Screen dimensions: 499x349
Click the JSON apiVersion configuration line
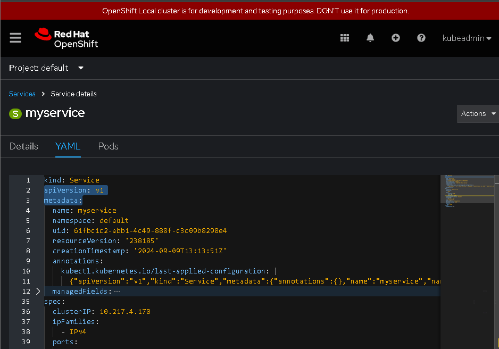click(x=255, y=281)
